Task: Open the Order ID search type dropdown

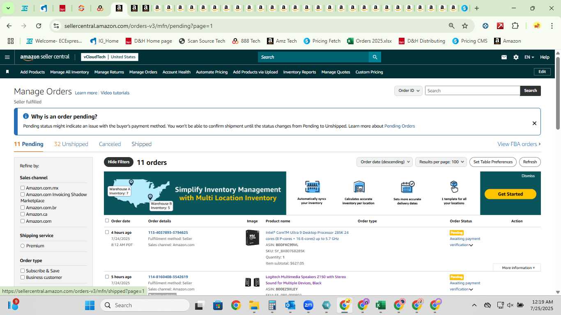Action: 408,91
